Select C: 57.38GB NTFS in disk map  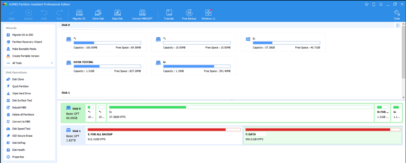240,113
